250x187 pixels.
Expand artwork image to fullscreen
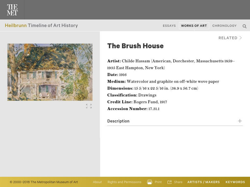coord(89,106)
